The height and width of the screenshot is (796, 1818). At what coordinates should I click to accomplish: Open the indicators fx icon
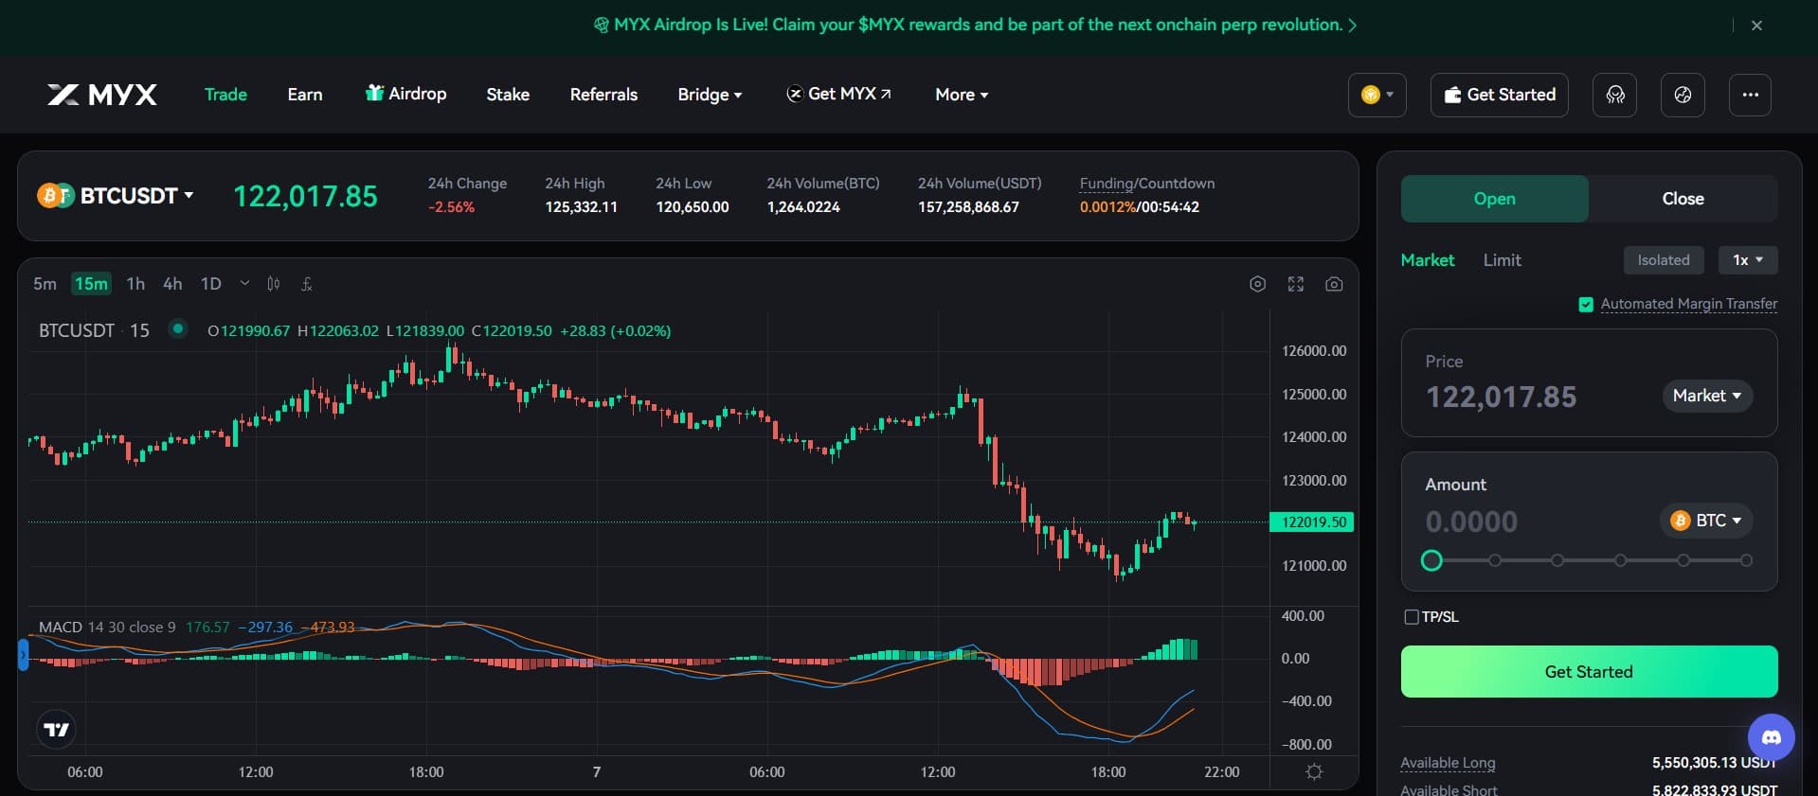[307, 284]
